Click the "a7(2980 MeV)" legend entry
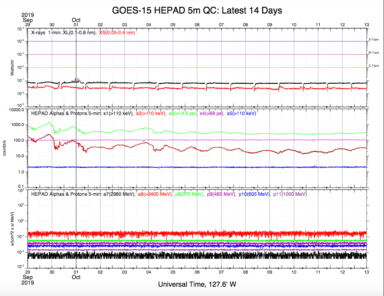The image size is (384, 296). (119, 194)
